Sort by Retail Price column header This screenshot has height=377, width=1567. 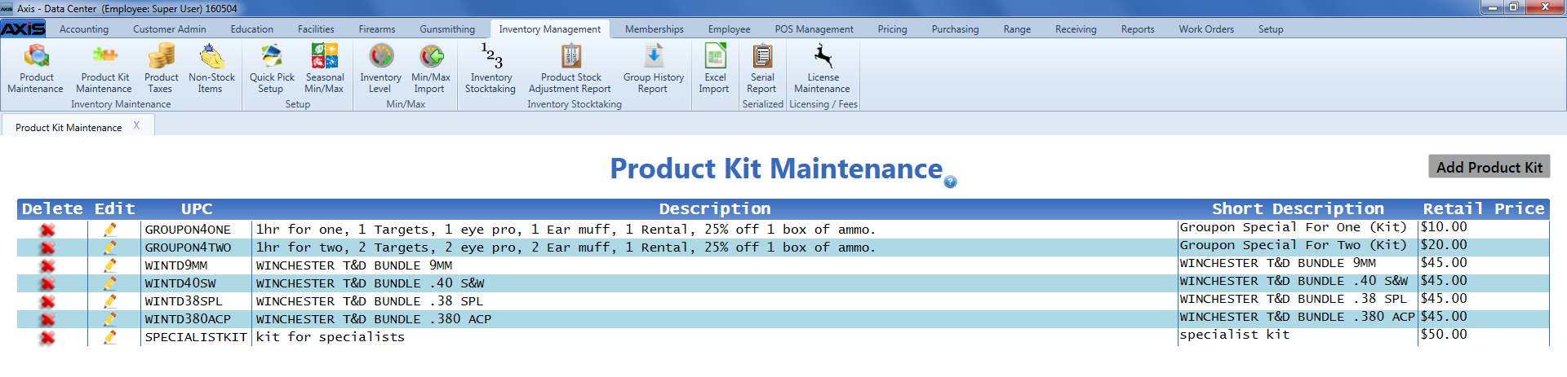click(x=1484, y=209)
